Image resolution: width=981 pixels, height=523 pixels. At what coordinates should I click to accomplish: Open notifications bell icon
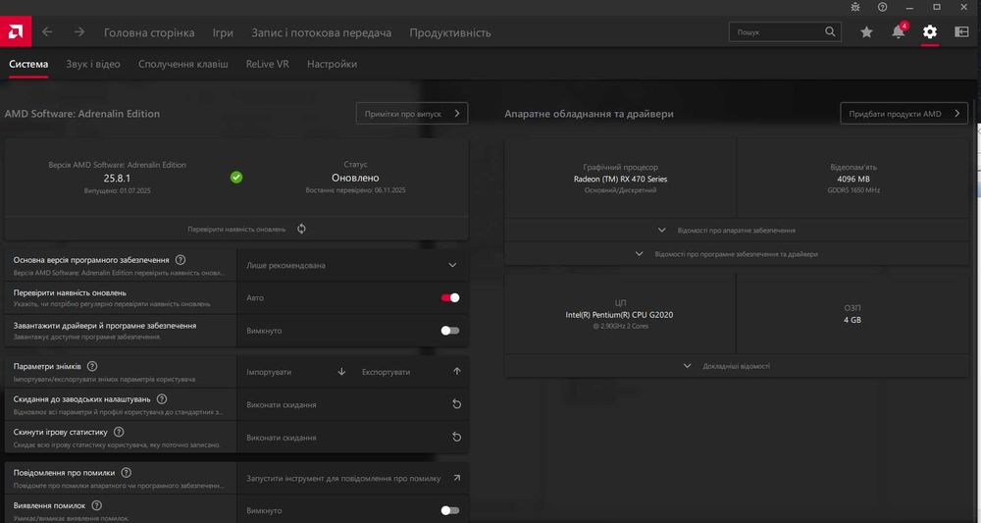(x=899, y=32)
